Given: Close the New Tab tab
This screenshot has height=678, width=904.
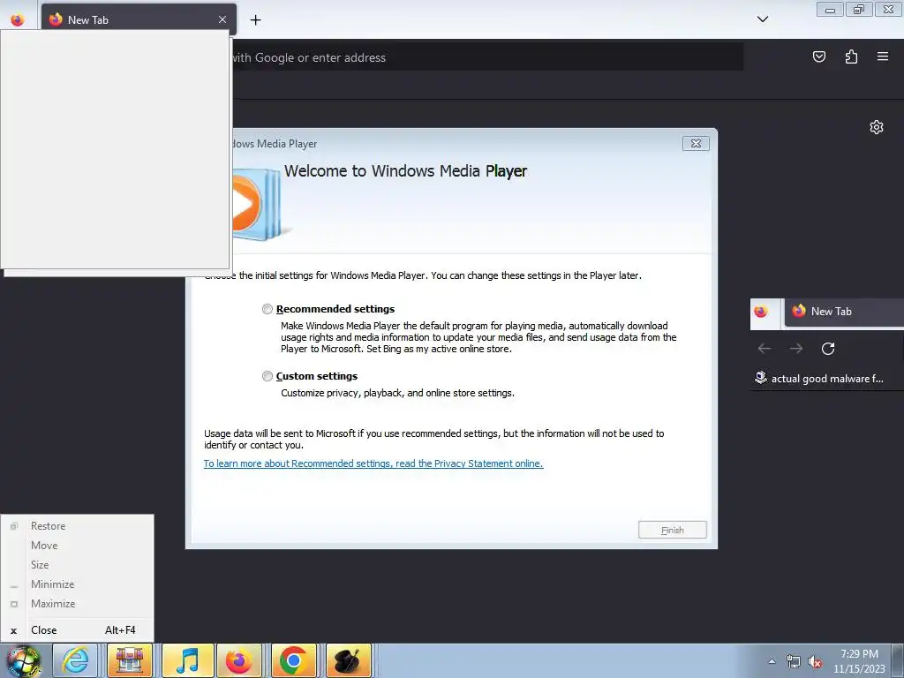Looking at the screenshot, I should [222, 19].
